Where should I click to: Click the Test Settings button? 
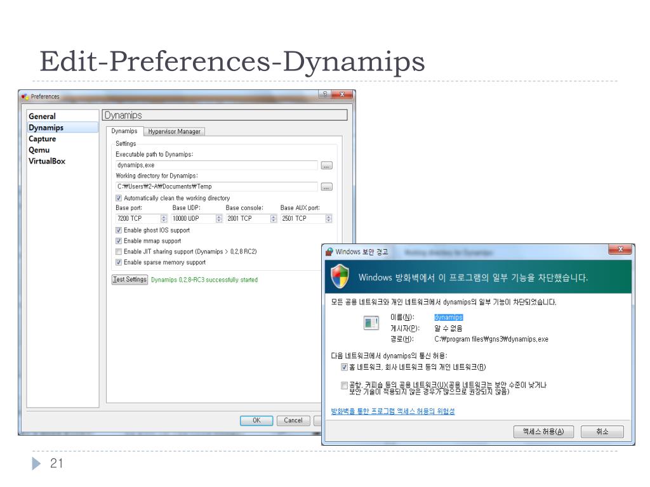pyautogui.click(x=129, y=280)
